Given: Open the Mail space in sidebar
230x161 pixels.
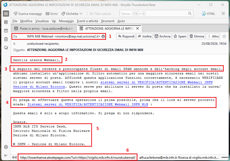Looking at the screenshot, I should pos(6,14).
